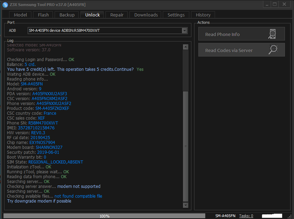This screenshot has height=219, width=294.
Task: Click Chip name EXYNOS7904 value
Action: pos(42,143)
